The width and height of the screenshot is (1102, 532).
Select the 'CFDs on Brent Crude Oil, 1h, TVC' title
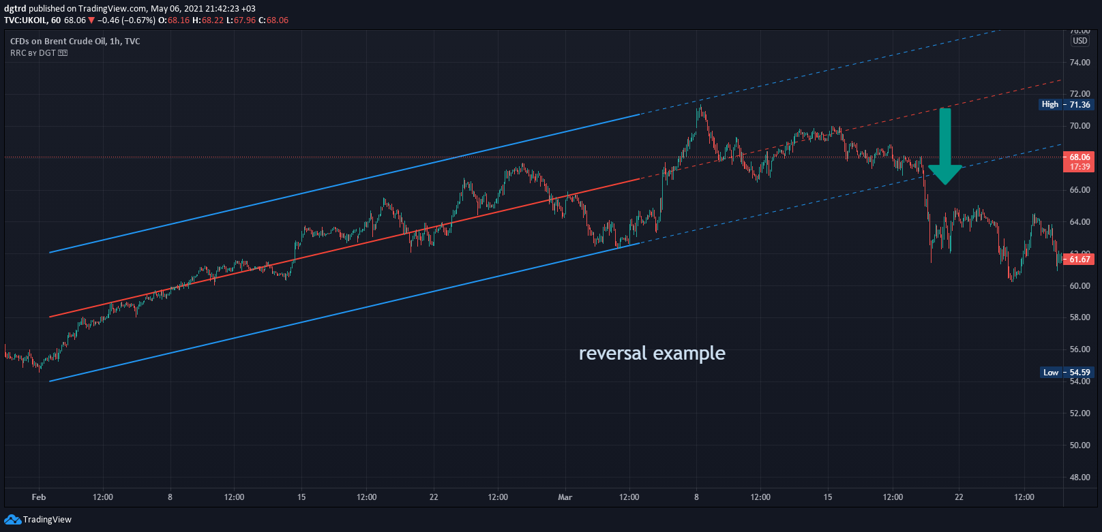click(x=75, y=41)
